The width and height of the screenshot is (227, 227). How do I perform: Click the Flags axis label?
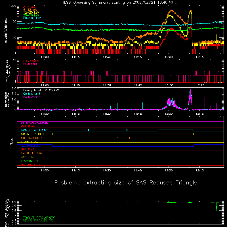click(12, 142)
